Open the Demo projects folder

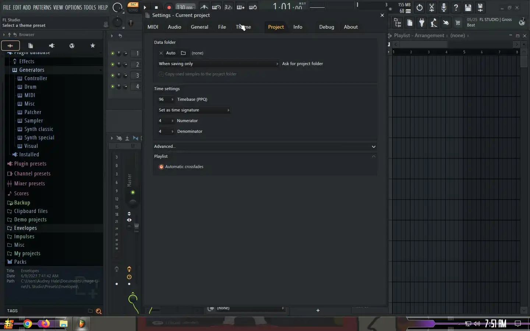coord(30,220)
